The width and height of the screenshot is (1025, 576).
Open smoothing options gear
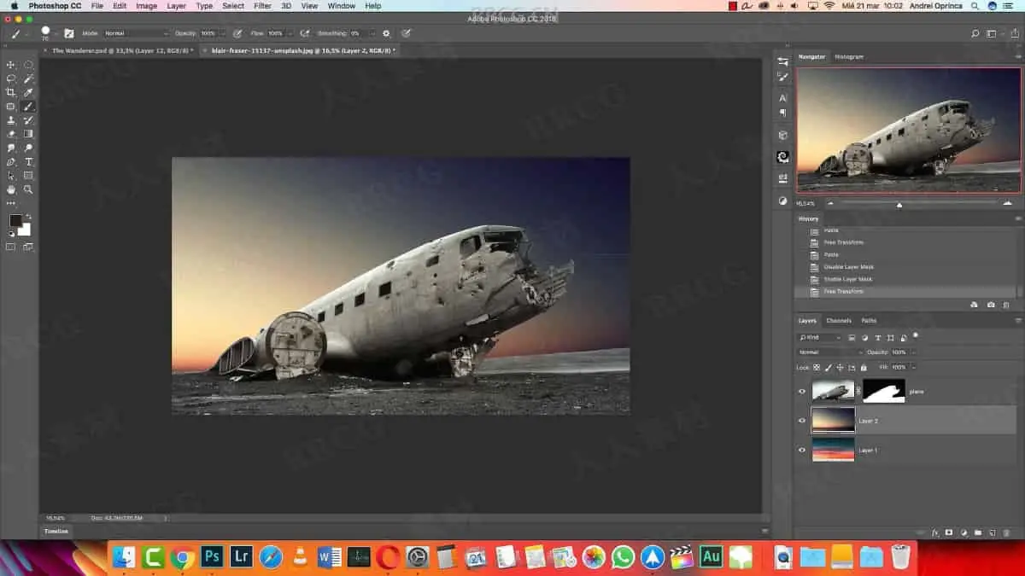pyautogui.click(x=386, y=33)
